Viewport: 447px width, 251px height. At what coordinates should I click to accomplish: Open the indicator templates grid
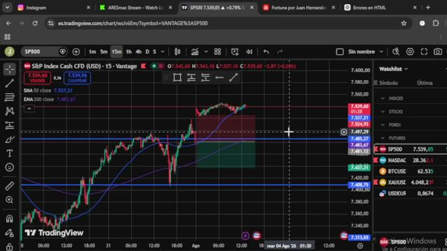(218, 52)
